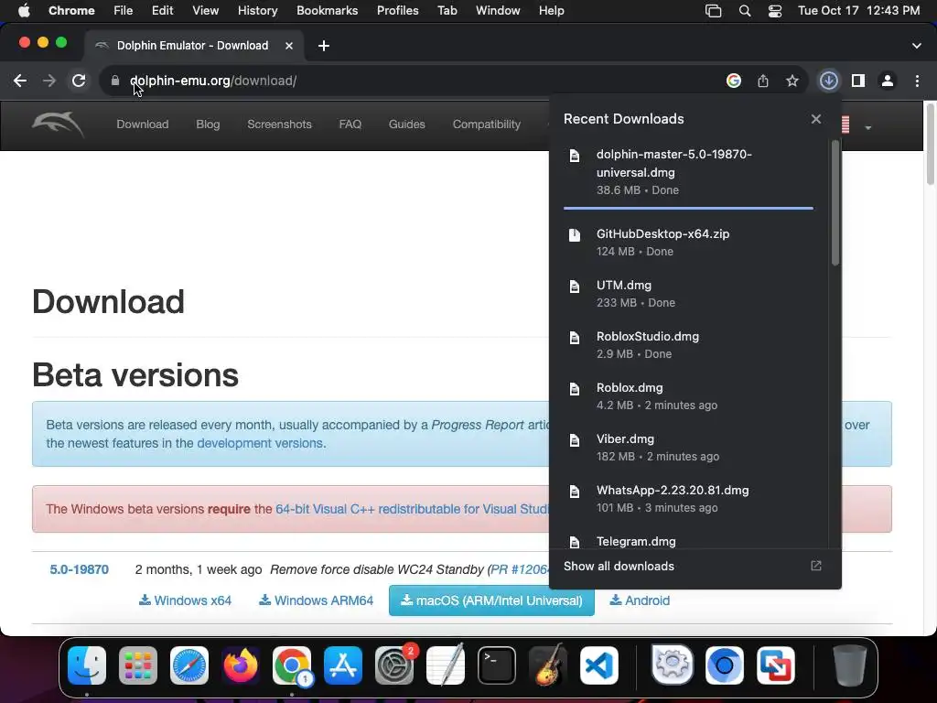Click the Google icon in address bar
Image resolution: width=937 pixels, height=703 pixels.
[x=734, y=81]
